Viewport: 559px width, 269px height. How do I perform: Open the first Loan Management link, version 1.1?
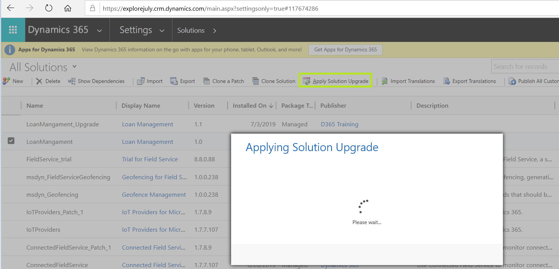click(x=148, y=124)
